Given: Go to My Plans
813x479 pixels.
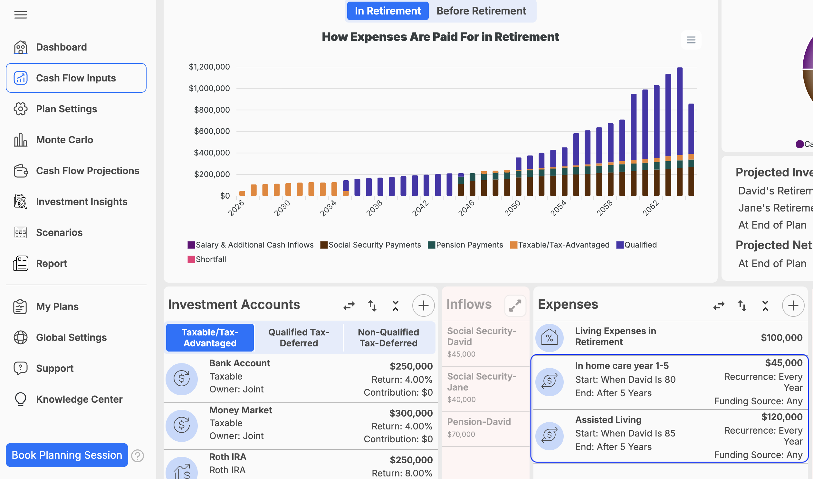Looking at the screenshot, I should coord(76,306).
